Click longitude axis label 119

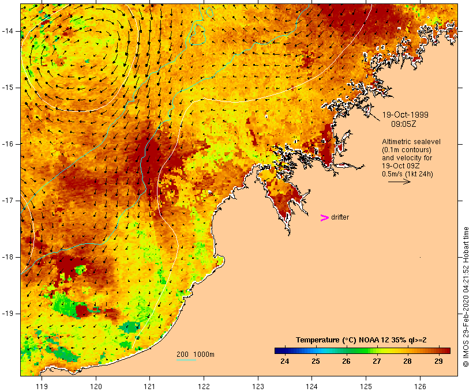pyautogui.click(x=42, y=386)
